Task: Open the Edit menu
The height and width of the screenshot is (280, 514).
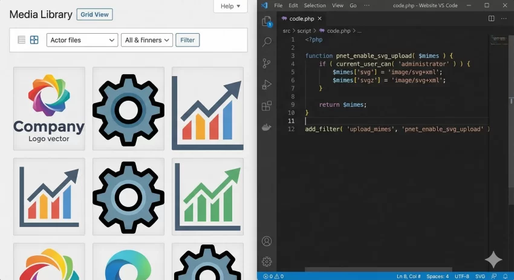Action: 293,5
